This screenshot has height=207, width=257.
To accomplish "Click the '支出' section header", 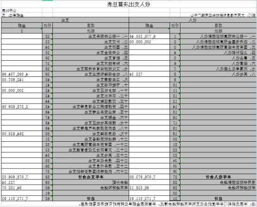I will [65, 20].
